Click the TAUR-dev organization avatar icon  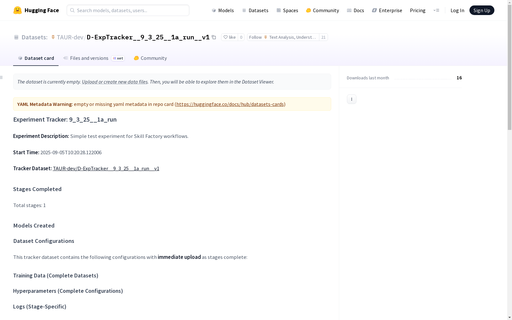click(x=53, y=37)
